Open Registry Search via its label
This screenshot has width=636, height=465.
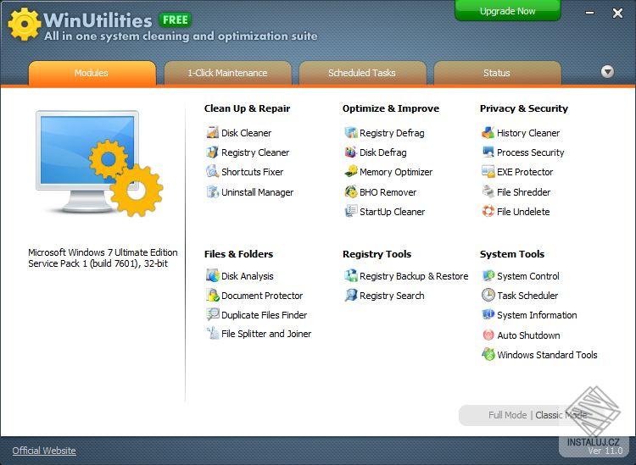click(392, 296)
